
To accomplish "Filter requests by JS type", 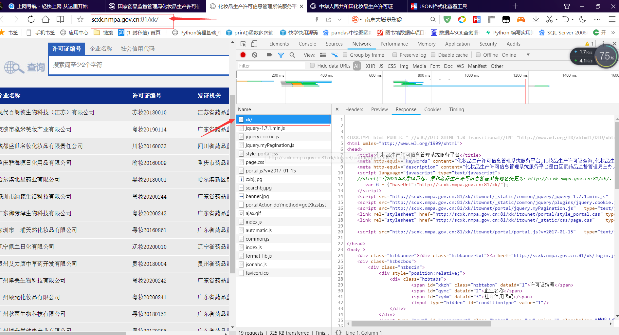I will tap(381, 66).
